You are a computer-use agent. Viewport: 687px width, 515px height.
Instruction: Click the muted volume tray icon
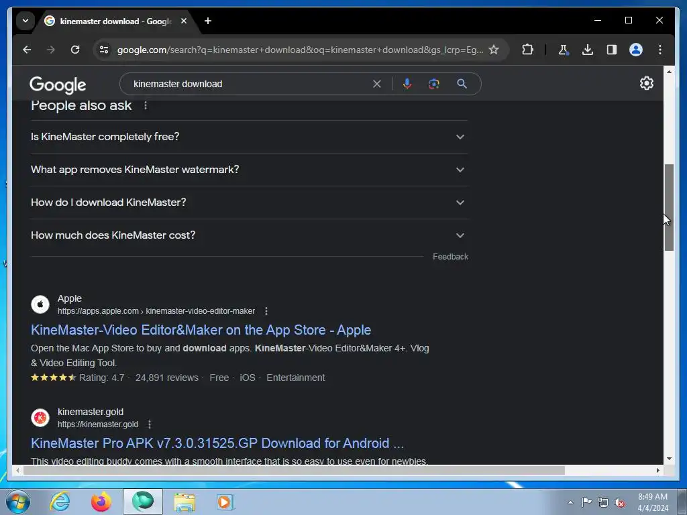(x=619, y=502)
